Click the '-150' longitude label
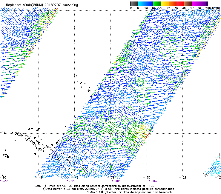The width and height of the screenshot is (221, 194). (3, 178)
